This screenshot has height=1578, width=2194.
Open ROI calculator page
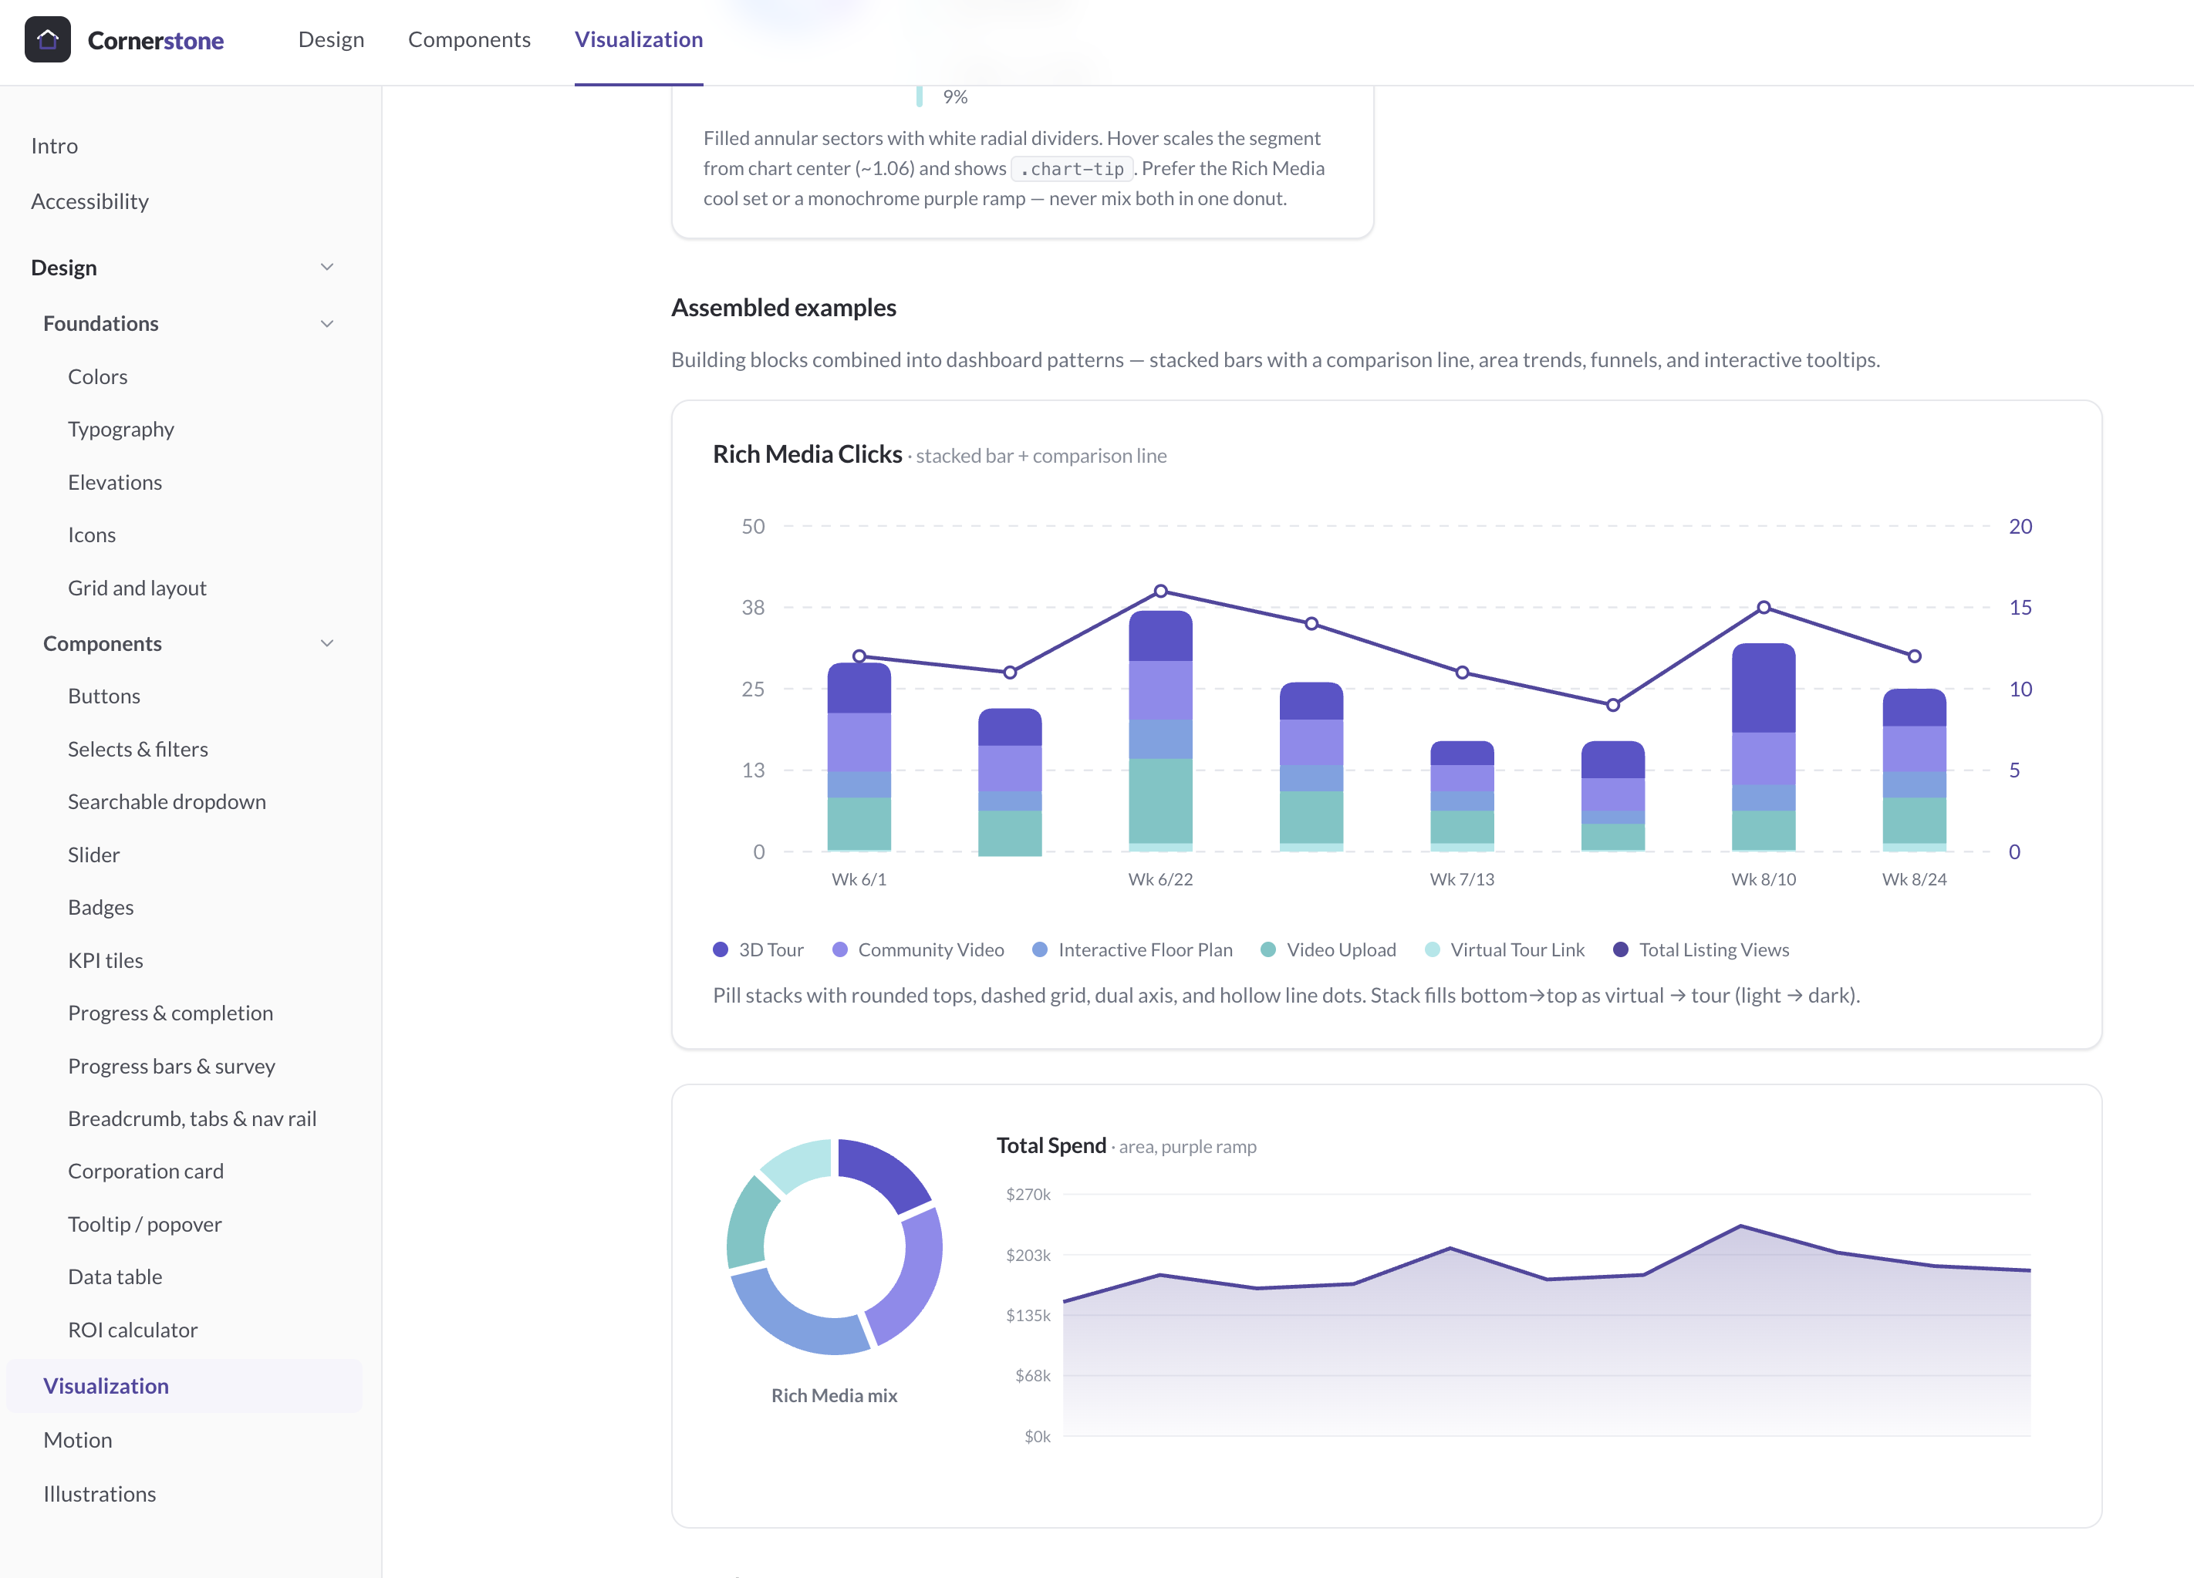point(133,1330)
